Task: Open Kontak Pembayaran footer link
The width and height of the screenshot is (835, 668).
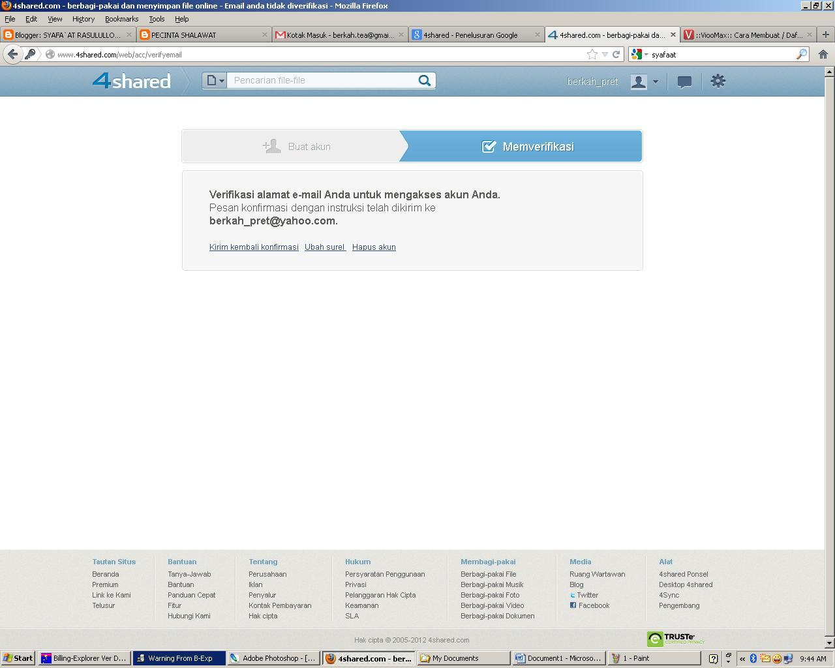Action: (280, 605)
